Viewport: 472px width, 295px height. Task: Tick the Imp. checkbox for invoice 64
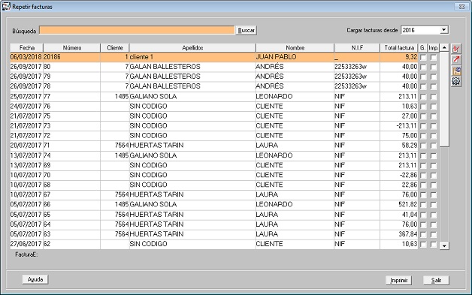click(434, 224)
